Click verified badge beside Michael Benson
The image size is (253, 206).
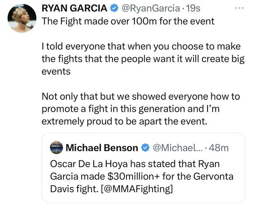pos(145,148)
